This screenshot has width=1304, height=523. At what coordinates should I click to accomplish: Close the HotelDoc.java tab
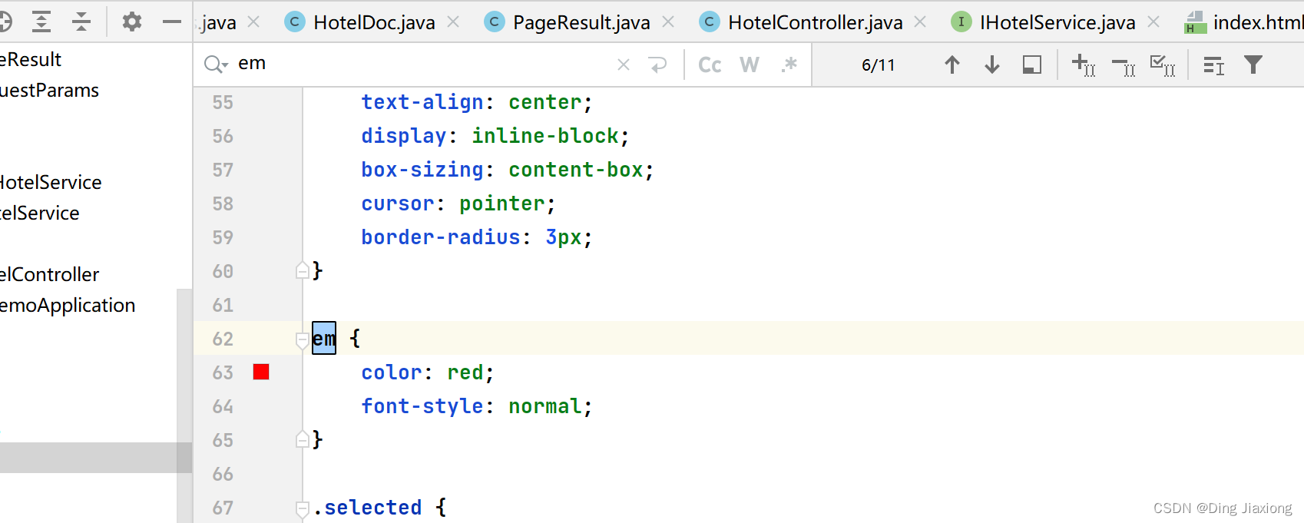pos(453,22)
